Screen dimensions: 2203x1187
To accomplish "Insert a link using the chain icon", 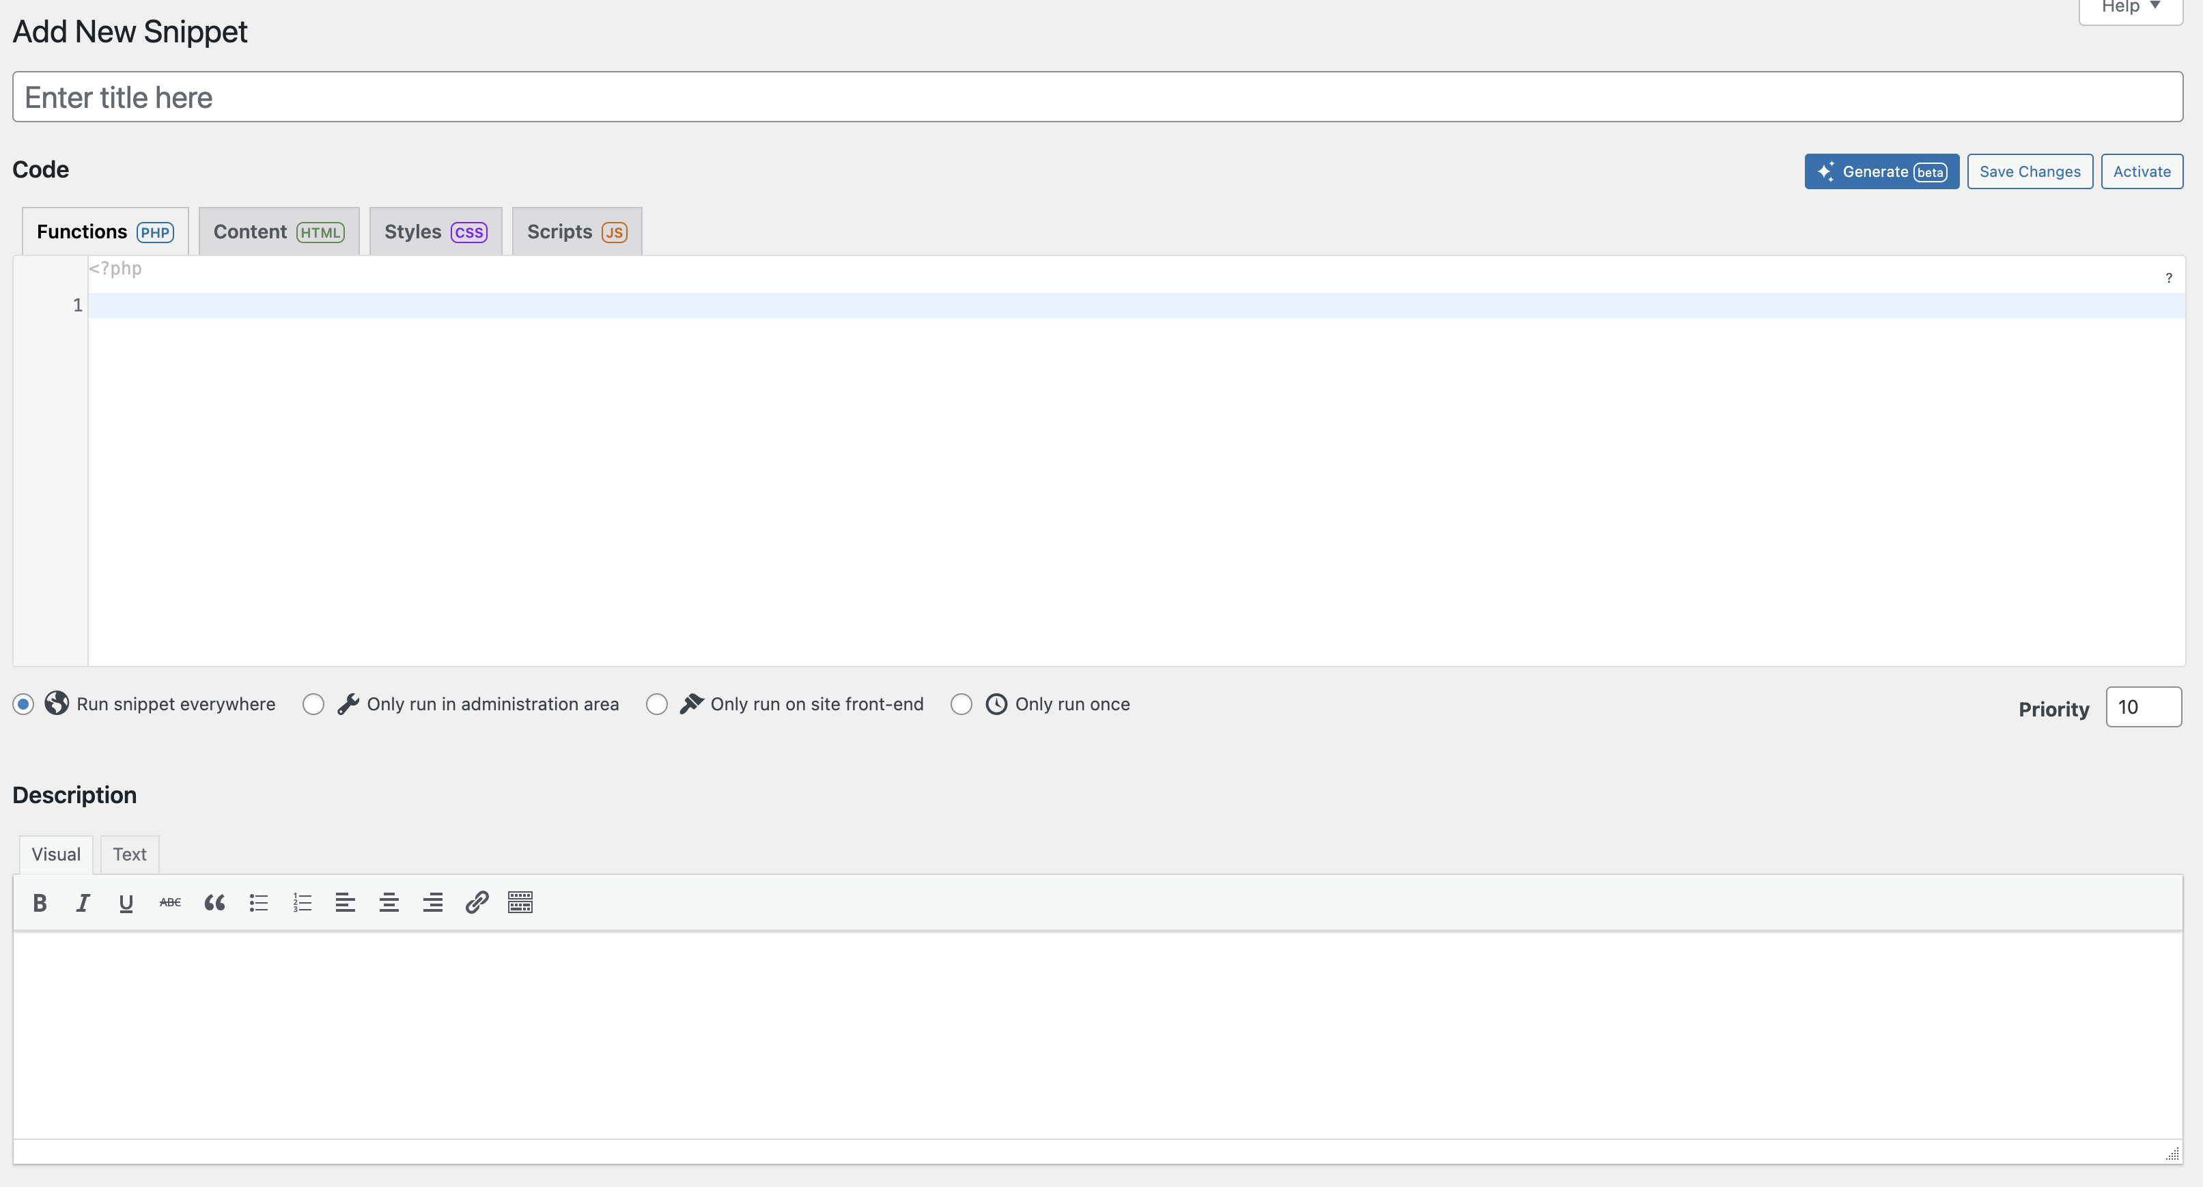I will point(477,902).
